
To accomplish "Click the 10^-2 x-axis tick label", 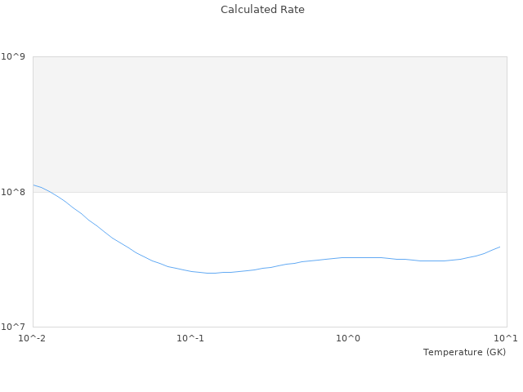I will coord(34,339).
